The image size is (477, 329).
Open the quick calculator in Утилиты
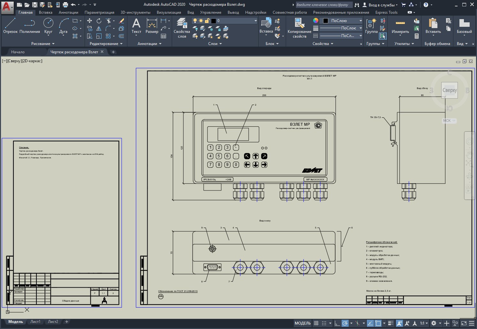(417, 36)
